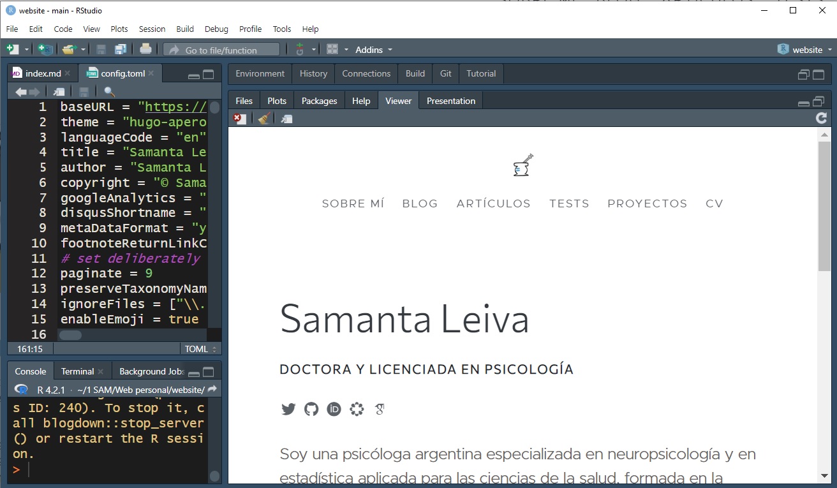The height and width of the screenshot is (488, 837).
Task: Expand the website project menu
Action: pyautogui.click(x=806, y=50)
